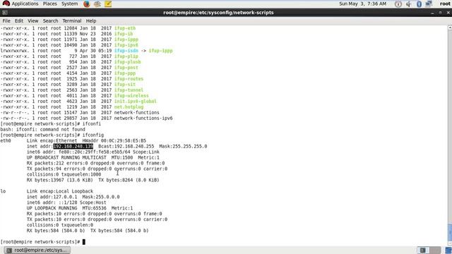Open the Places menu

click(50, 4)
